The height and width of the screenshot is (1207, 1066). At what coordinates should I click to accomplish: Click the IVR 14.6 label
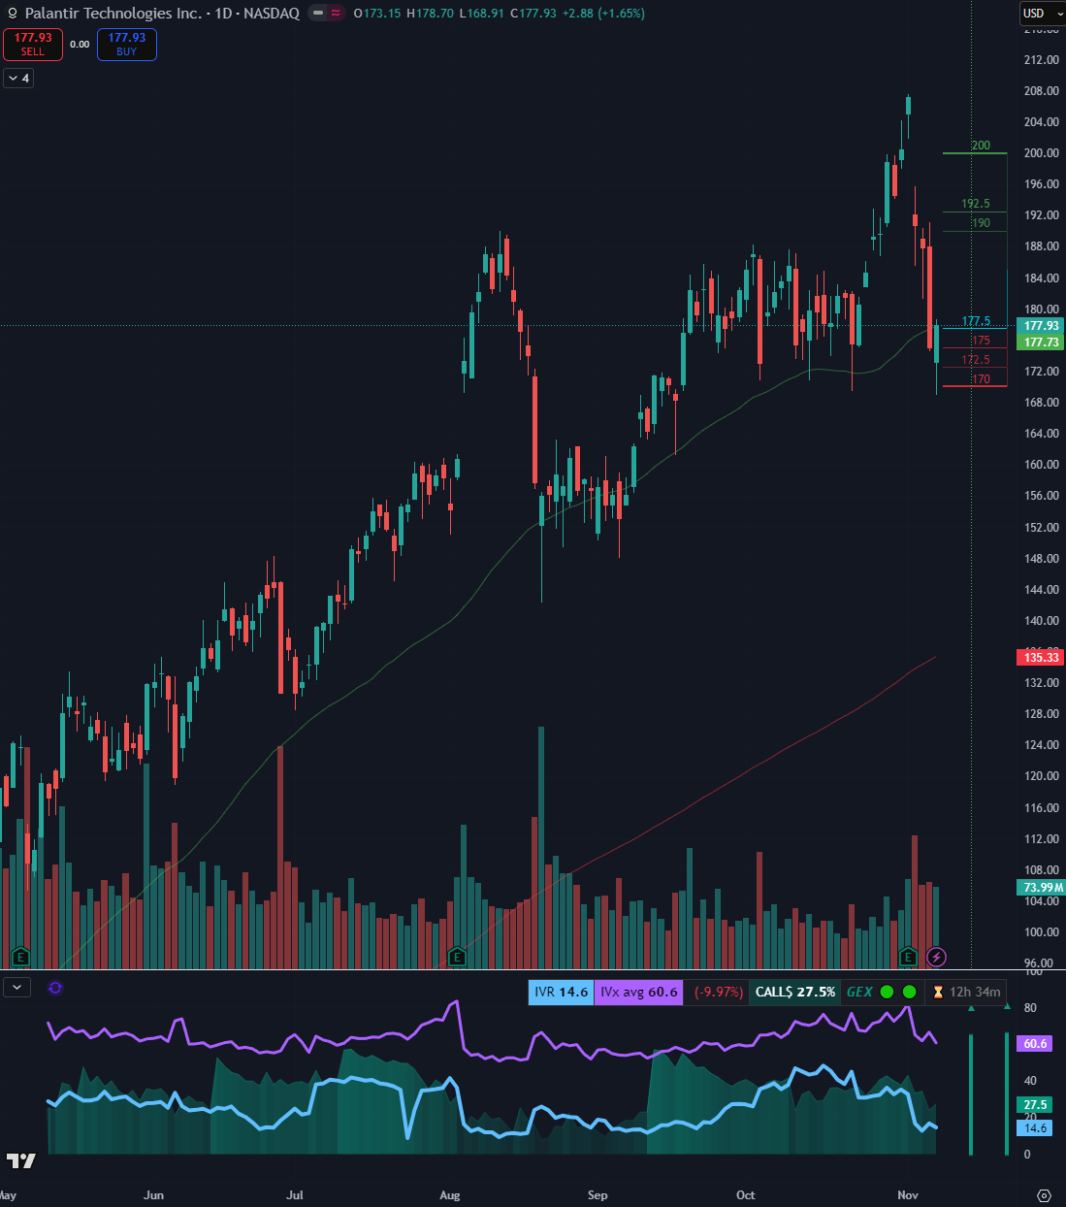point(561,992)
